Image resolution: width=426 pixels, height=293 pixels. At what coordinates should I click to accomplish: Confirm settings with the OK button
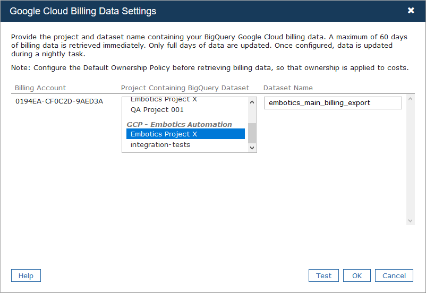tap(357, 275)
